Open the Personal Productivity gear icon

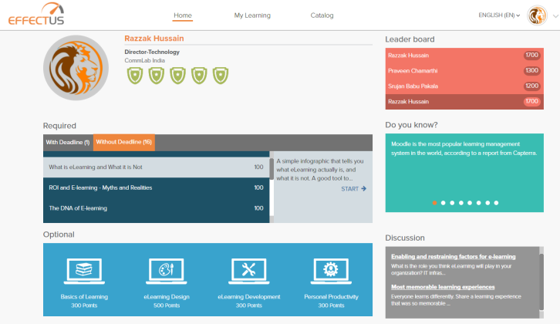point(331,271)
